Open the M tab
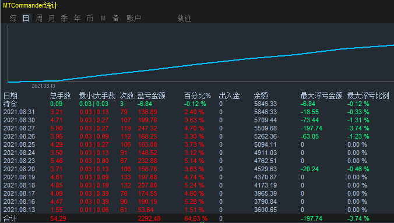 coord(103,18)
